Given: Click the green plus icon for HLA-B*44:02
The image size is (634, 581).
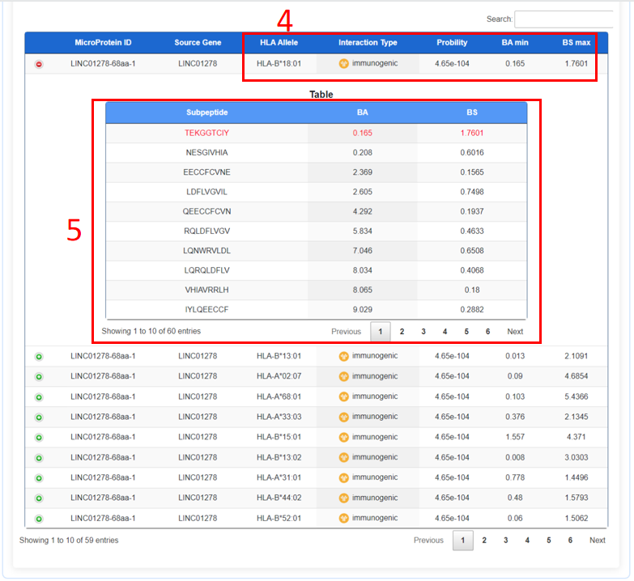Looking at the screenshot, I should (x=39, y=498).
